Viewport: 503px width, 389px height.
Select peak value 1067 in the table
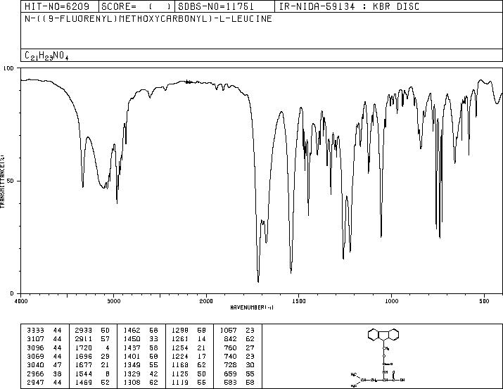click(229, 331)
